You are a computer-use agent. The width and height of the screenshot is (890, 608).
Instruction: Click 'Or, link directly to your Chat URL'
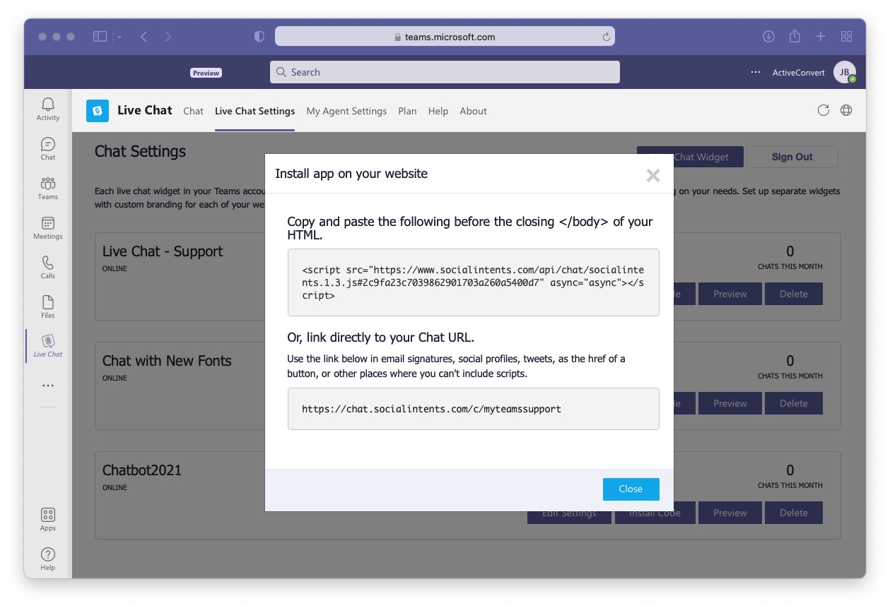point(380,337)
